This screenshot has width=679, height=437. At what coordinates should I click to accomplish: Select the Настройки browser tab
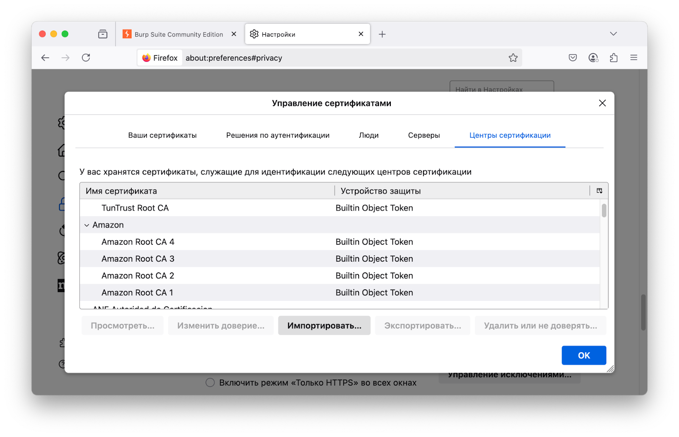308,34
